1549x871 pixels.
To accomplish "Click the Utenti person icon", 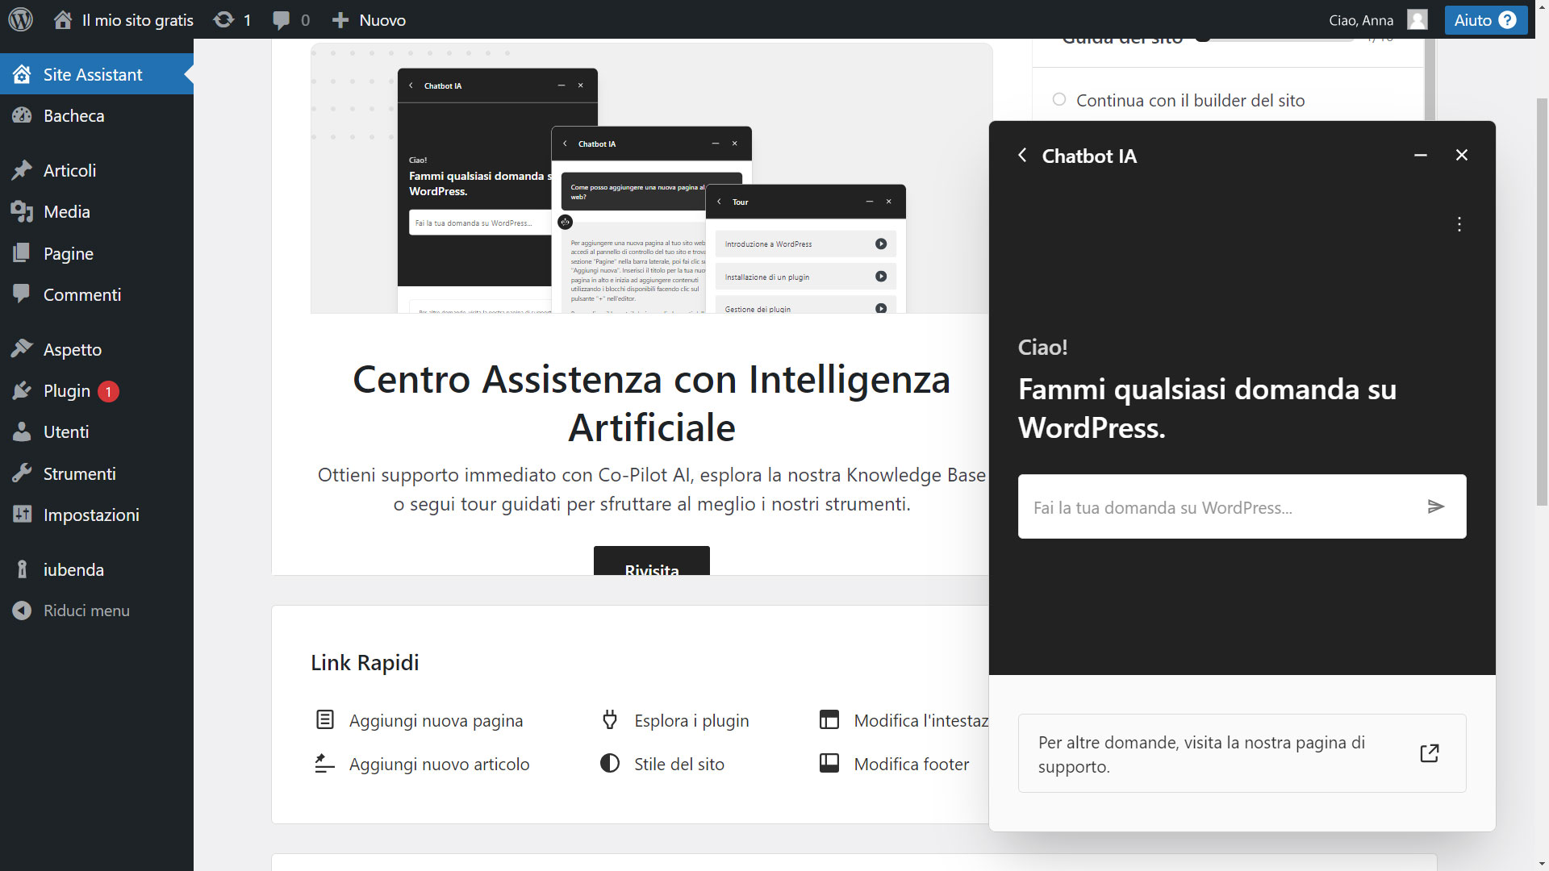I will tap(22, 431).
